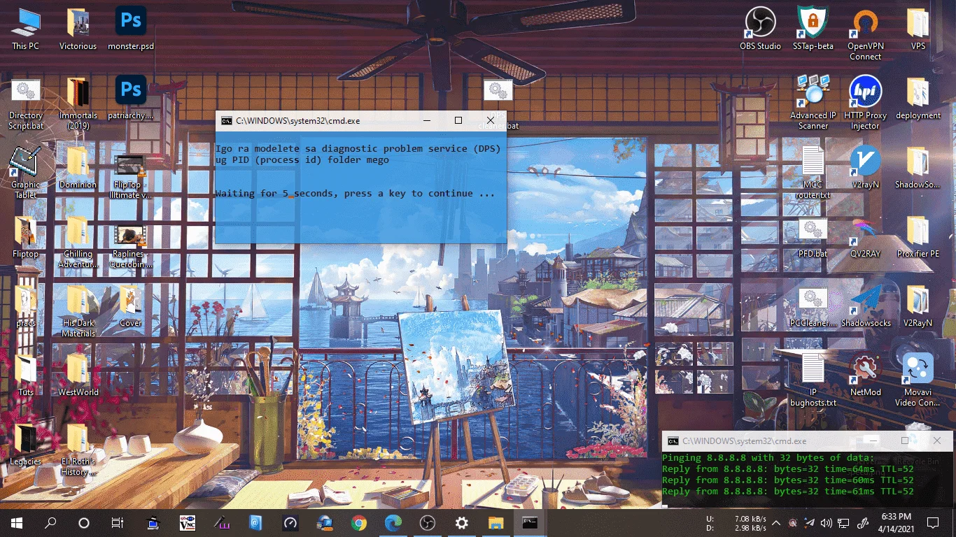Image resolution: width=956 pixels, height=537 pixels.
Task: Select the His Dark Materials folder
Action: click(x=78, y=311)
